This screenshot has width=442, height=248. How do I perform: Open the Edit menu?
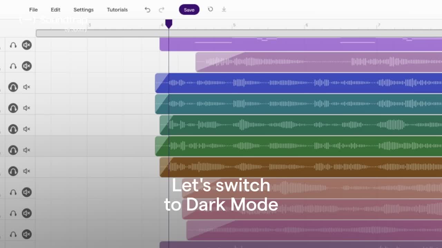(56, 10)
